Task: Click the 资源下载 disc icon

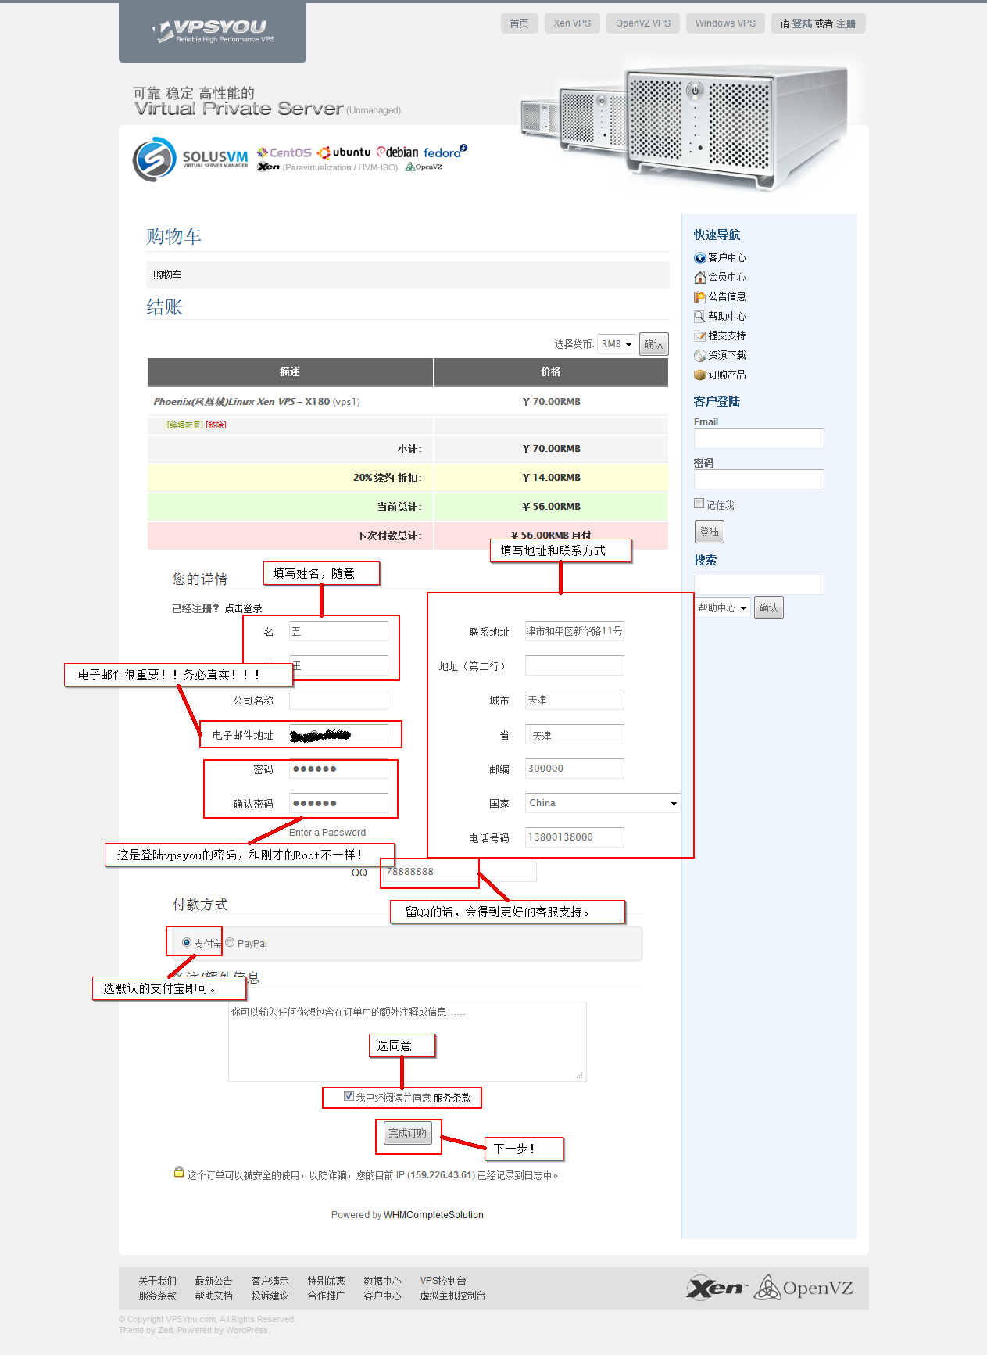Action: point(699,356)
